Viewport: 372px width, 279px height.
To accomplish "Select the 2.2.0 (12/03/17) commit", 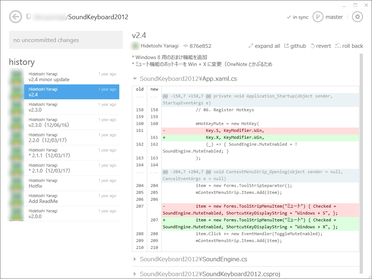I will [72, 137].
